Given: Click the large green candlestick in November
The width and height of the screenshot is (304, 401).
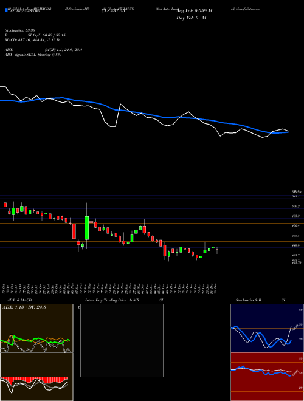Looking at the screenshot, I should (x=87, y=228).
